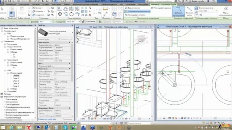This screenshot has height=130, width=232.
Task: Collapse the Водоснабжение tree node
Action: coord(5,47)
